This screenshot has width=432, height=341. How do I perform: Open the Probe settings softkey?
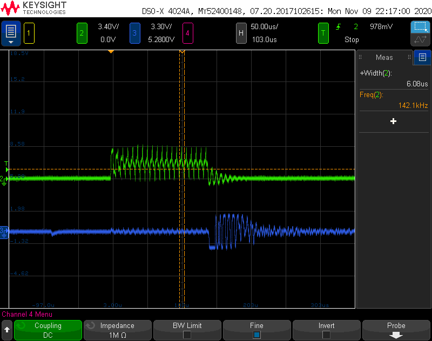point(396,330)
